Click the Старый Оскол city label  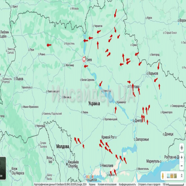(x=171, y=33)
